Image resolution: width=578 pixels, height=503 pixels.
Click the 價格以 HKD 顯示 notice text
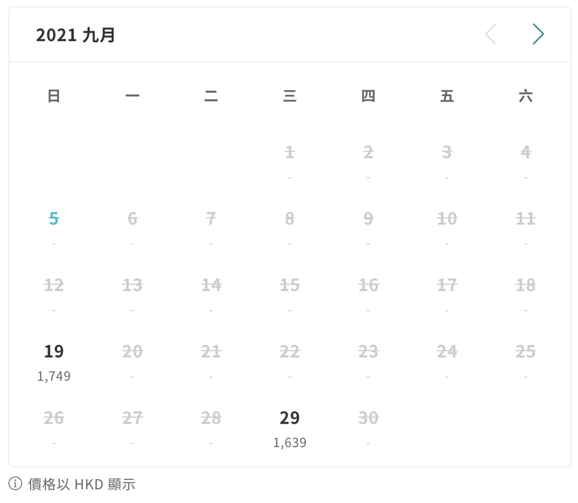[81, 484]
